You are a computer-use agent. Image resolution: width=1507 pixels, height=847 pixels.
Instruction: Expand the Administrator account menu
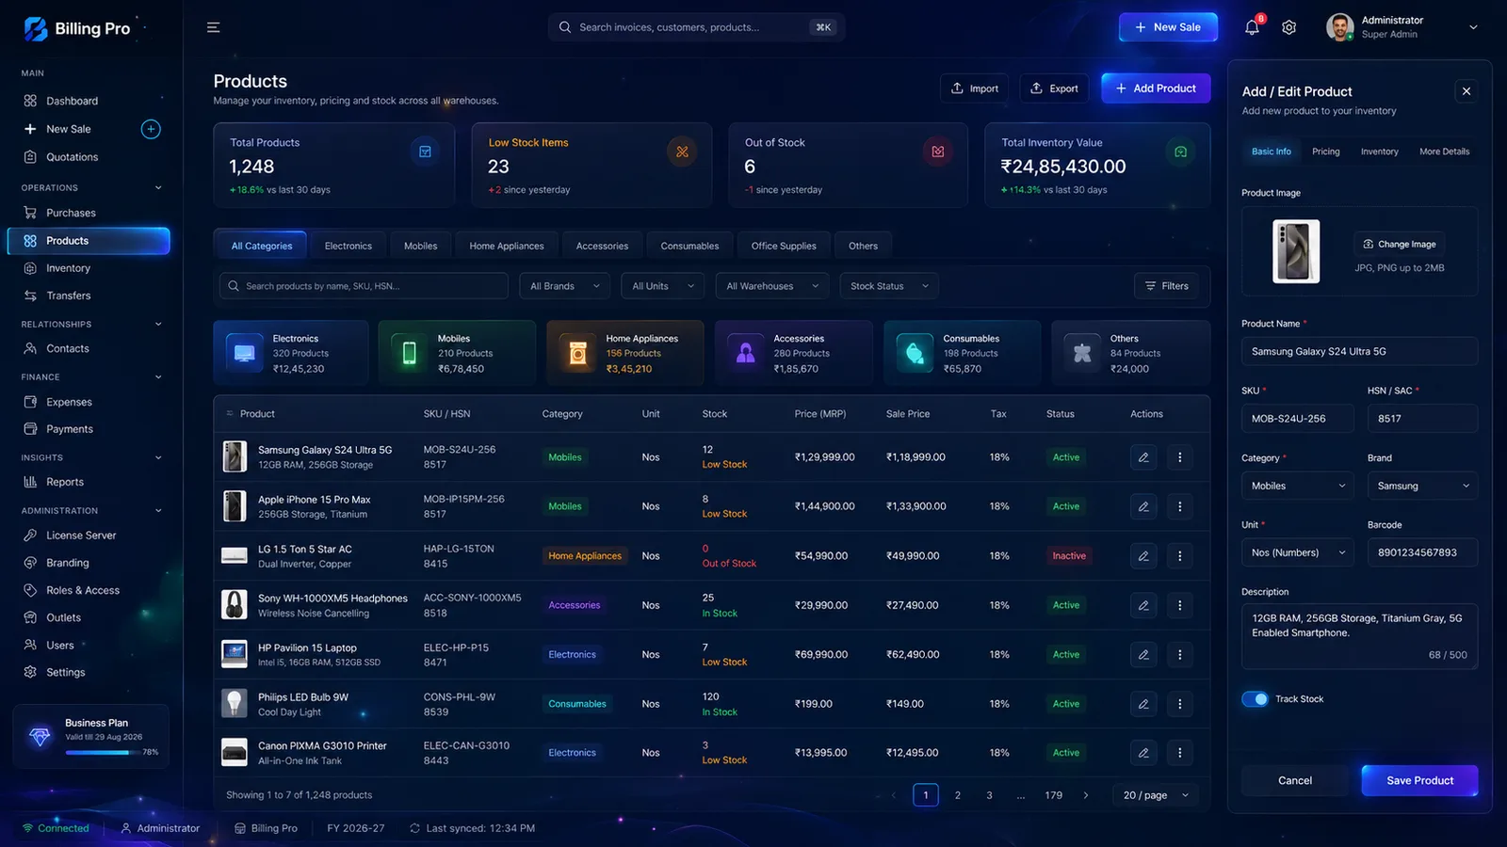click(x=1473, y=27)
